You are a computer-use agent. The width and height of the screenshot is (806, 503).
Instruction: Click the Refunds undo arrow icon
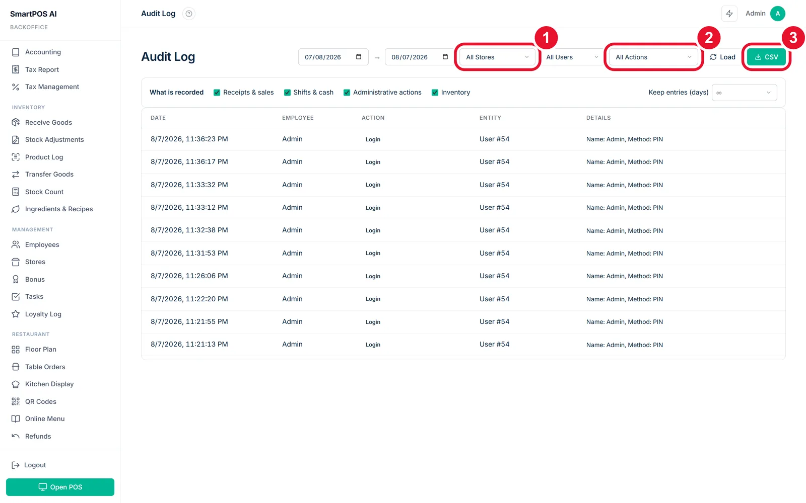[16, 436]
